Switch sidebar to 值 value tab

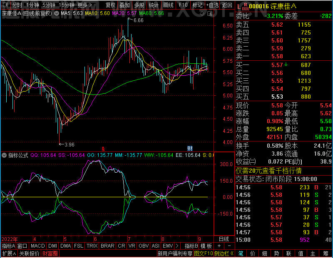(x=301, y=253)
